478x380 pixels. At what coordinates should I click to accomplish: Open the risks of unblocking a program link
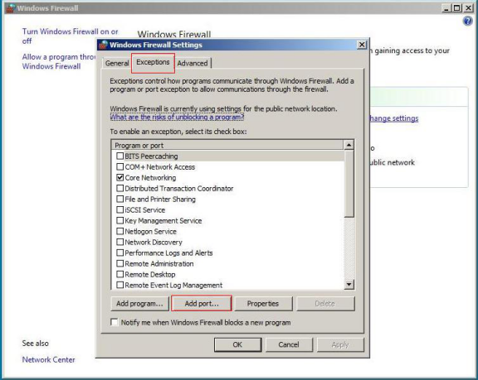tap(177, 117)
